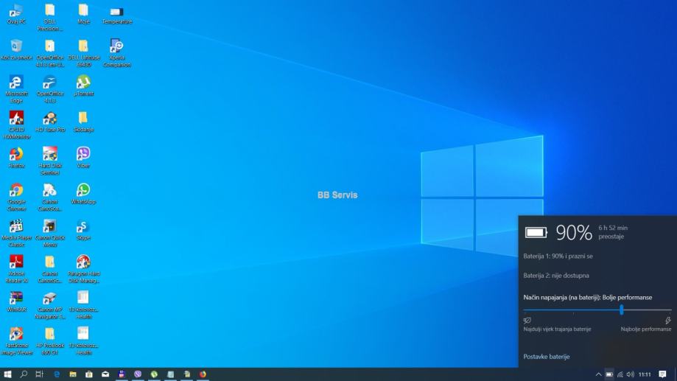Launch Firefox from the desktop shortcut
677x381 pixels.
click(16, 157)
